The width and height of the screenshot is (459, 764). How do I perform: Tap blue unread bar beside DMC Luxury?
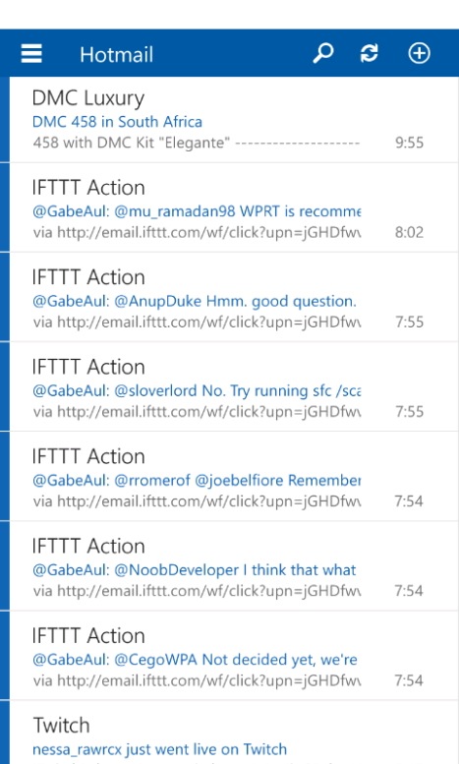4,119
